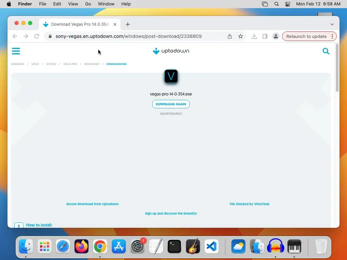The height and width of the screenshot is (260, 347).
Task: Open the View menu
Action: click(x=73, y=4)
